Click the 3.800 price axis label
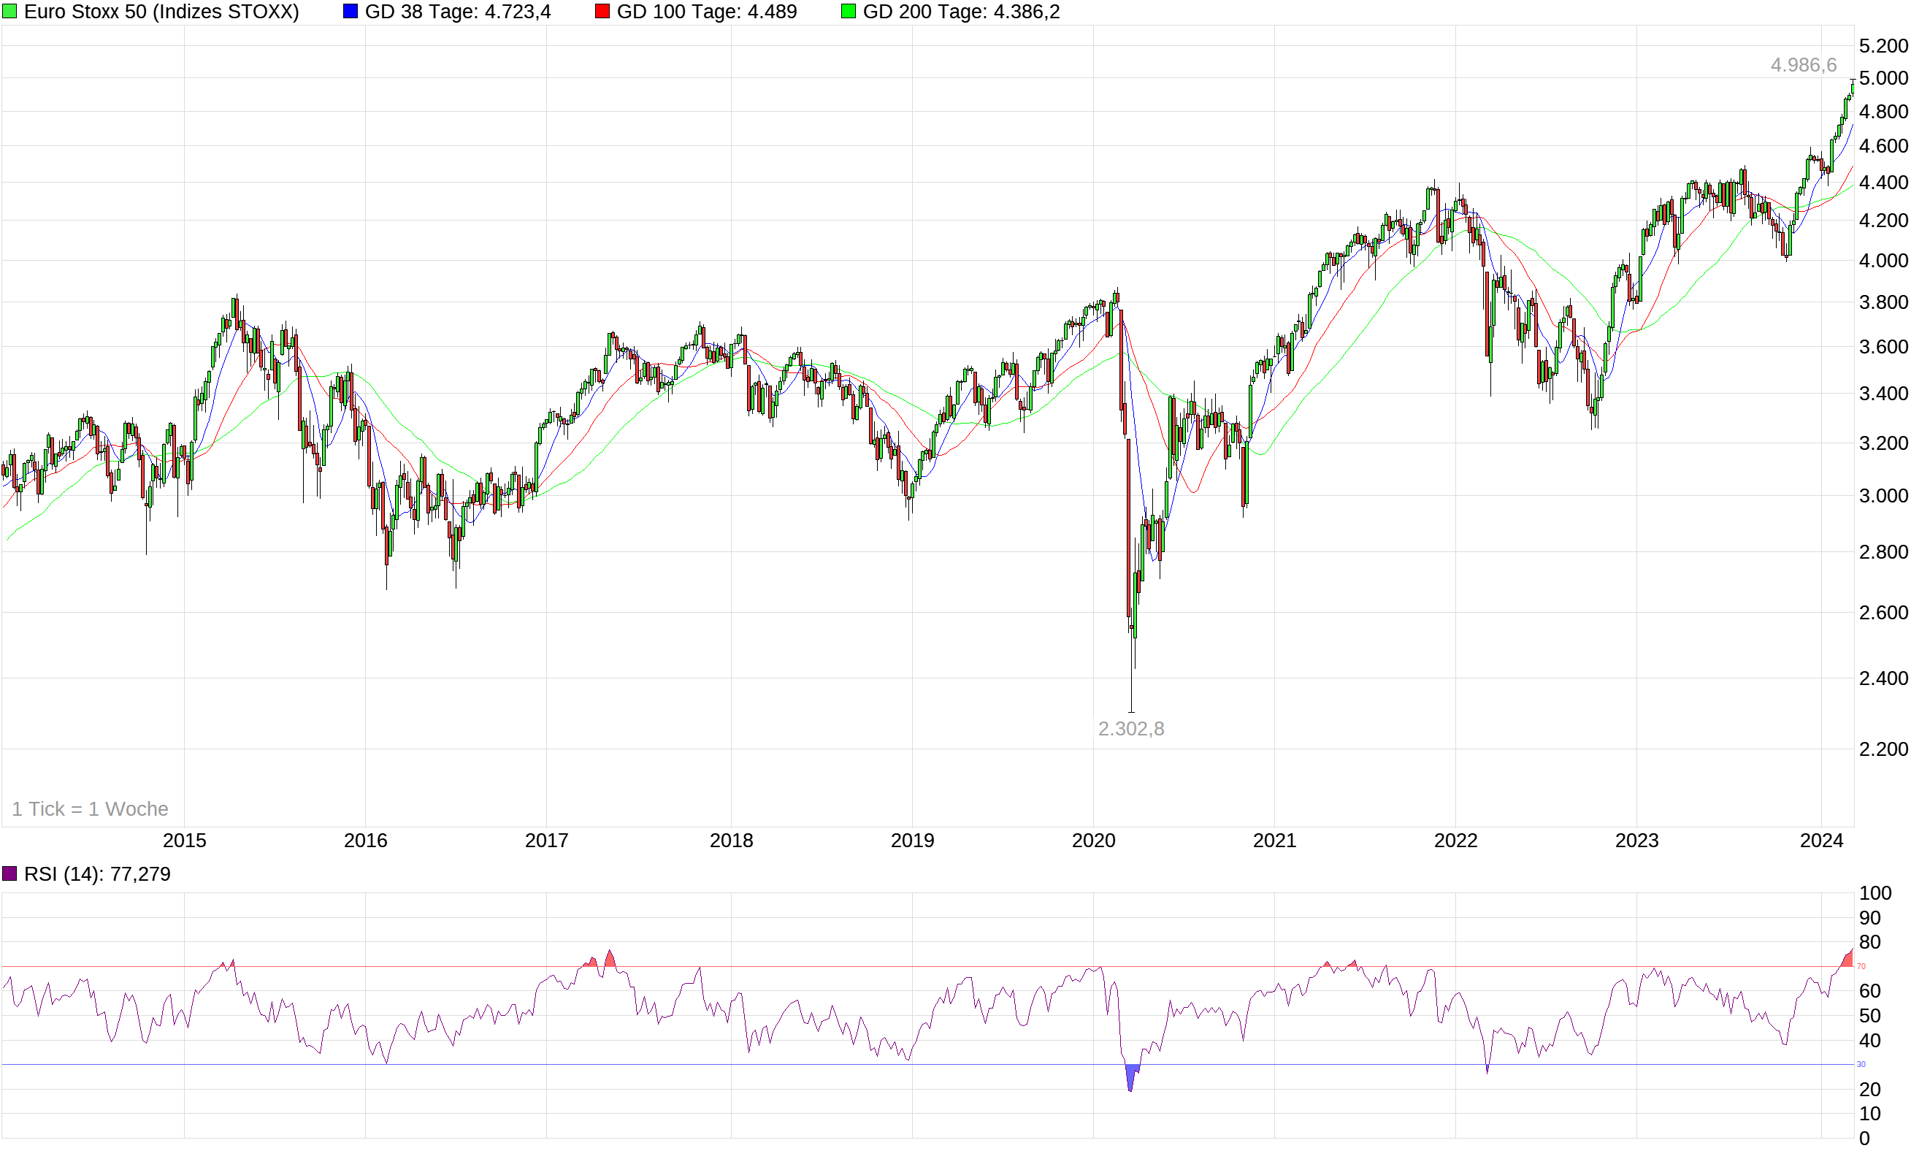 (x=1883, y=302)
